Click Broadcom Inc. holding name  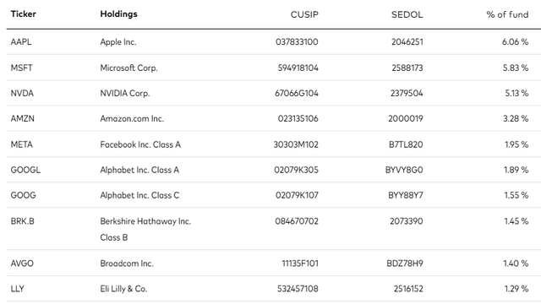pyautogui.click(x=127, y=263)
